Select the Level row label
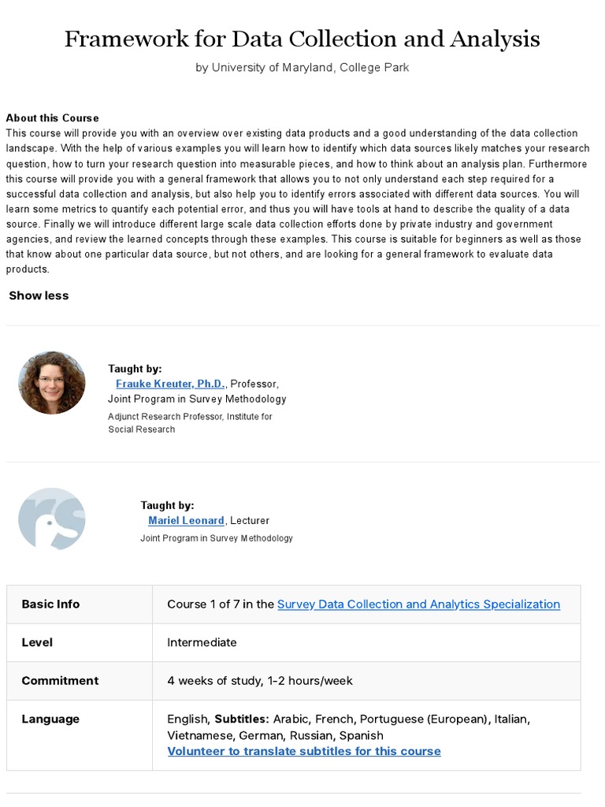 click(37, 642)
